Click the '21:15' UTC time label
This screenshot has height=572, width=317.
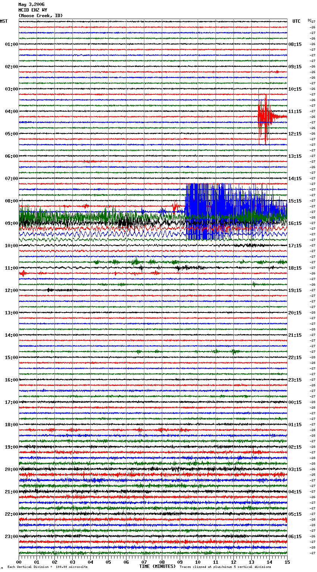[295, 335]
